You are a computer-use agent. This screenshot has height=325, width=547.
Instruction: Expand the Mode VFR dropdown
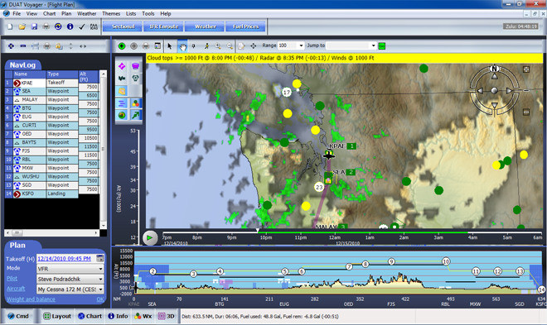point(100,269)
